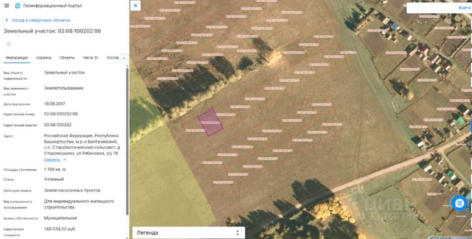Screen dimensions: 472x239
Task: Click the info panel vertical scrollbar
Action: click(127, 141)
